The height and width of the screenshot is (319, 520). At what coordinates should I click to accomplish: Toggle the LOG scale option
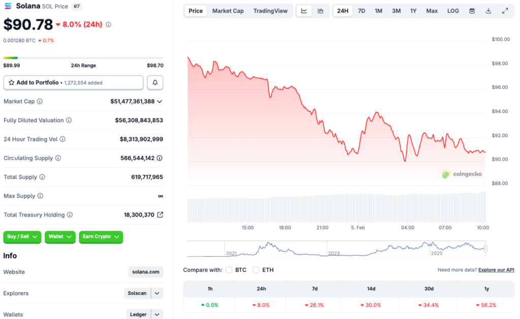pyautogui.click(x=453, y=10)
